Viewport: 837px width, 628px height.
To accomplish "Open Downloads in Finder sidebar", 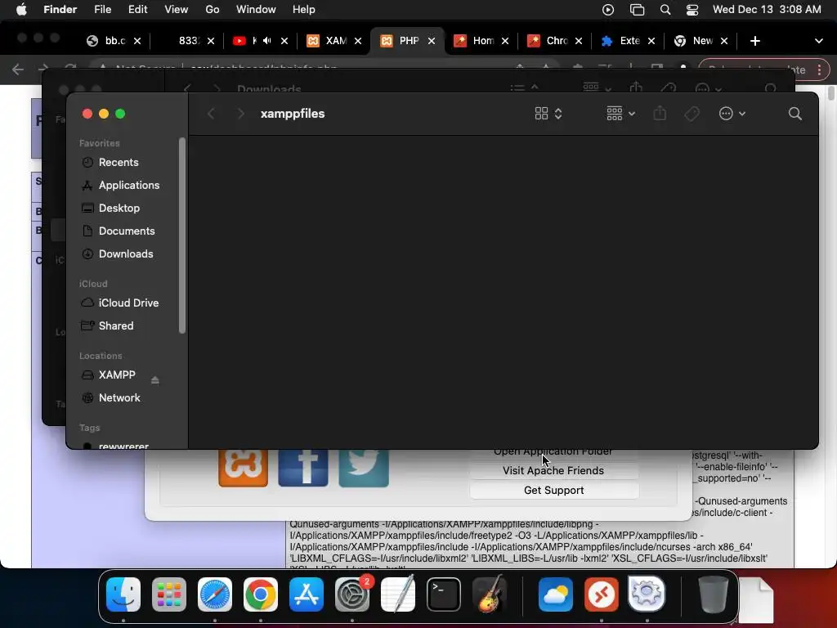I will [125, 254].
